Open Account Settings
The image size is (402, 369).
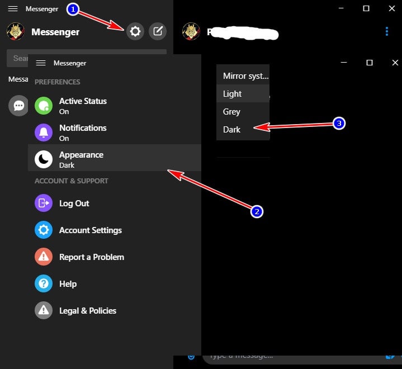tap(115, 230)
